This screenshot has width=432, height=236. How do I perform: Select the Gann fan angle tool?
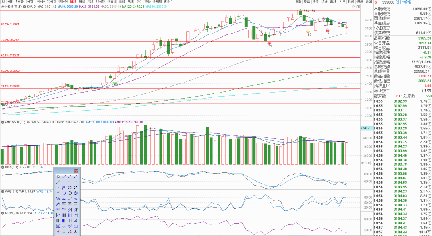pos(58,226)
